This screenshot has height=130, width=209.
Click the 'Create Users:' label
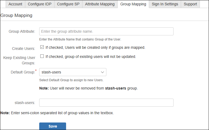click(x=24, y=49)
